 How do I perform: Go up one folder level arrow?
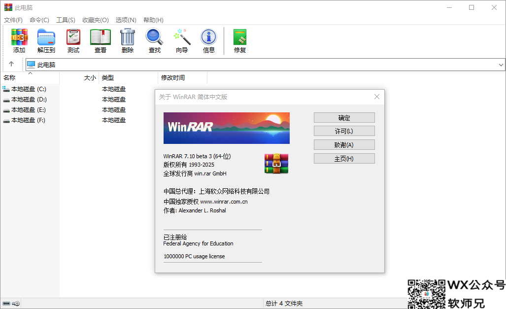click(x=11, y=64)
